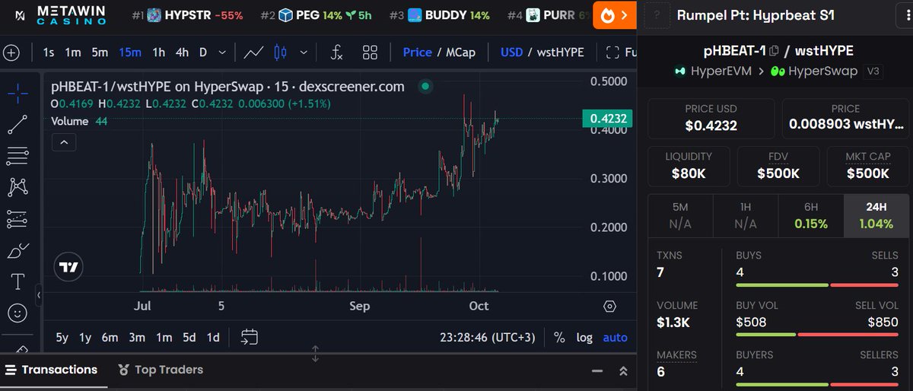Click the orange fire trending button

tap(615, 14)
